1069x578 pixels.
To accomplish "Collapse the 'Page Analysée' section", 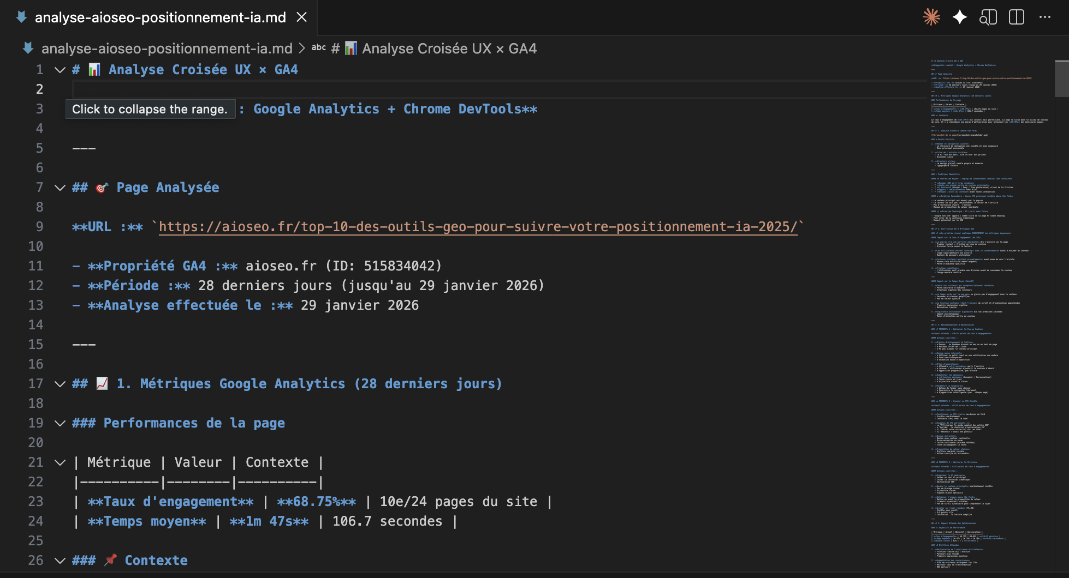I will [59, 188].
